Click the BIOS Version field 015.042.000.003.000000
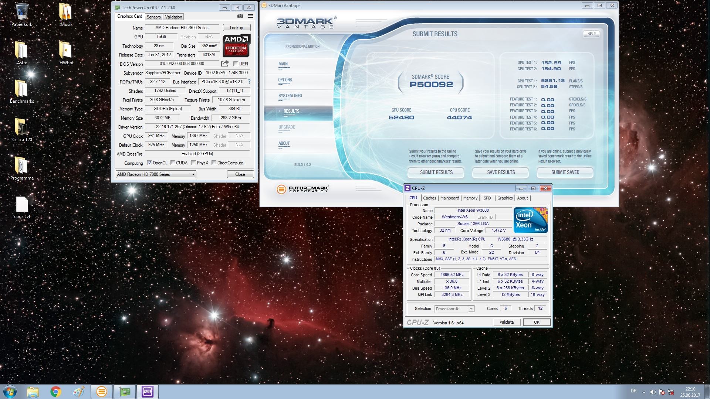 tap(182, 64)
